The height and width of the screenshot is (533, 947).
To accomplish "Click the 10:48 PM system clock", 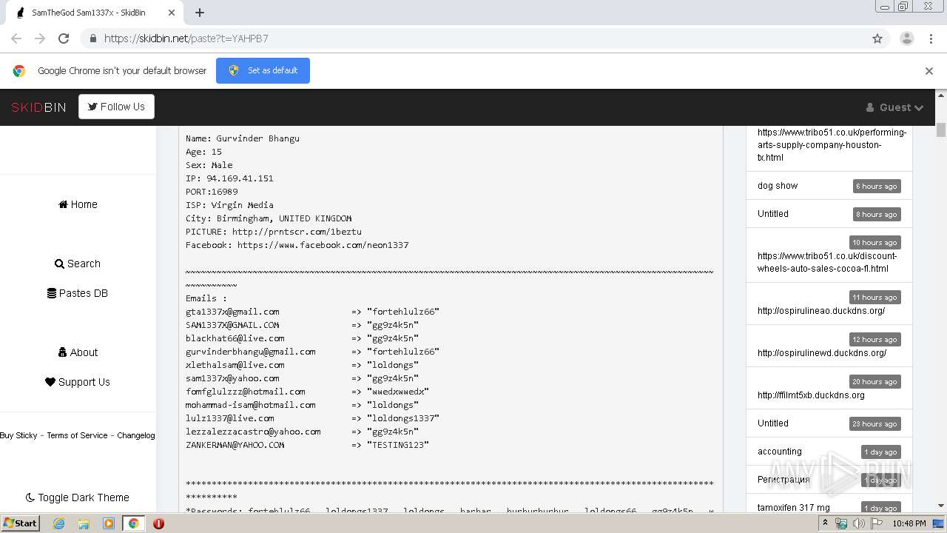I will coord(909,523).
